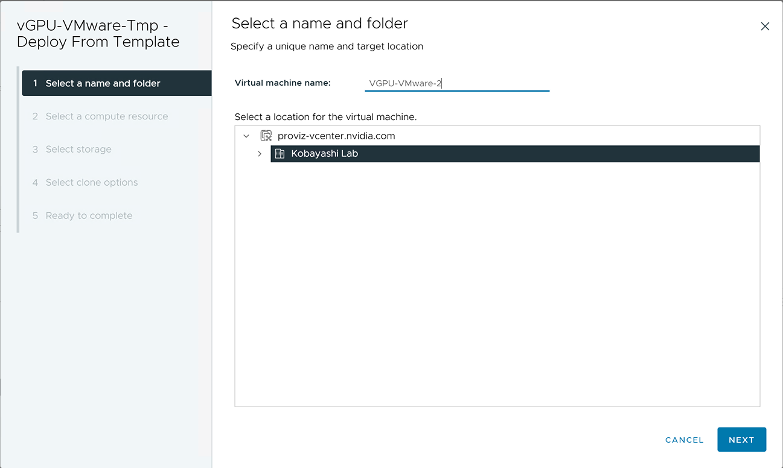
Task: Click the 'Virtual machine name:' label
Action: click(283, 83)
